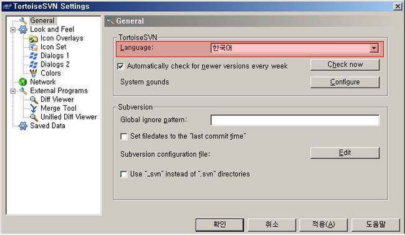Screen dimensions: 405x235
Task: Enable Use _svn instead of .svn directories
Action: 124,175
